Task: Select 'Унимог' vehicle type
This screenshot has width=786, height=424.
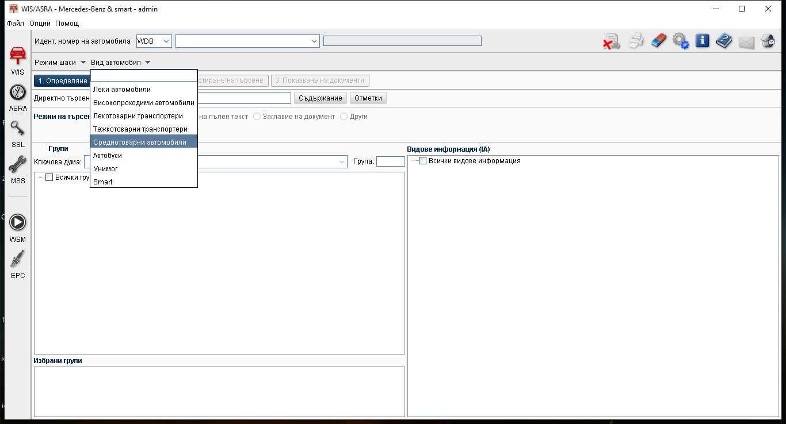Action: pyautogui.click(x=144, y=169)
